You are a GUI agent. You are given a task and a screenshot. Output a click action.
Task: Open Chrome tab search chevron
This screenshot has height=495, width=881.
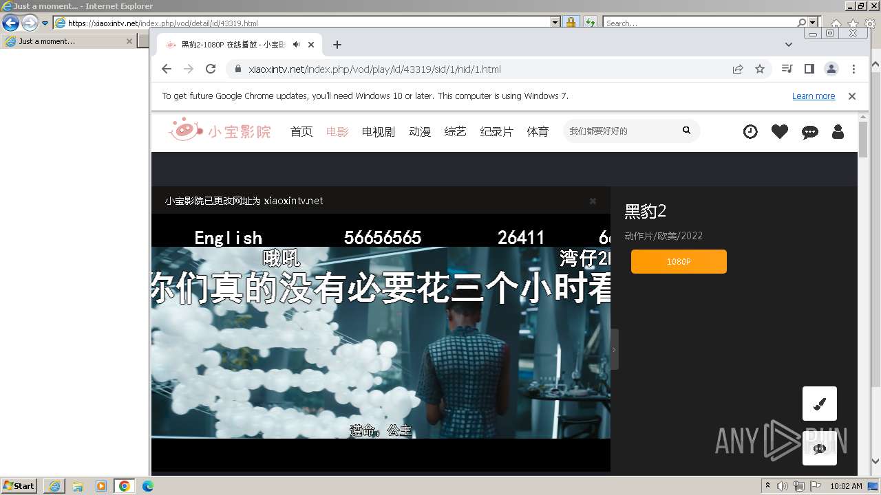(789, 45)
